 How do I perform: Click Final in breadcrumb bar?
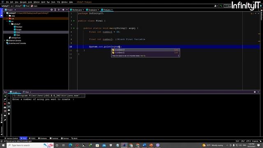[28, 6]
